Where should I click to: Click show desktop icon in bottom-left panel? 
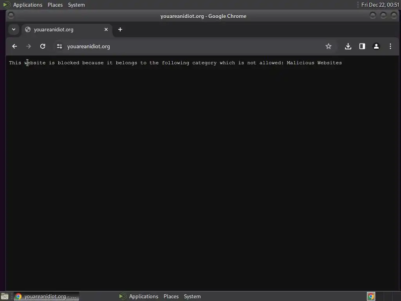[x=5, y=296]
